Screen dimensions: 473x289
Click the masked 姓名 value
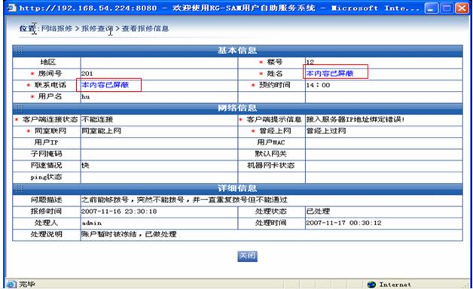tap(330, 73)
